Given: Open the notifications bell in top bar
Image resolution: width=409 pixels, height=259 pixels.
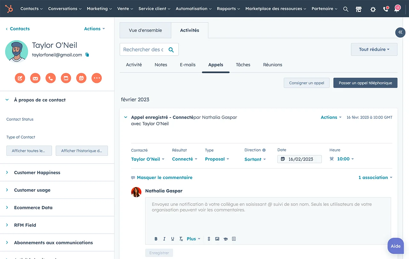Looking at the screenshot, I should coord(397,9).
